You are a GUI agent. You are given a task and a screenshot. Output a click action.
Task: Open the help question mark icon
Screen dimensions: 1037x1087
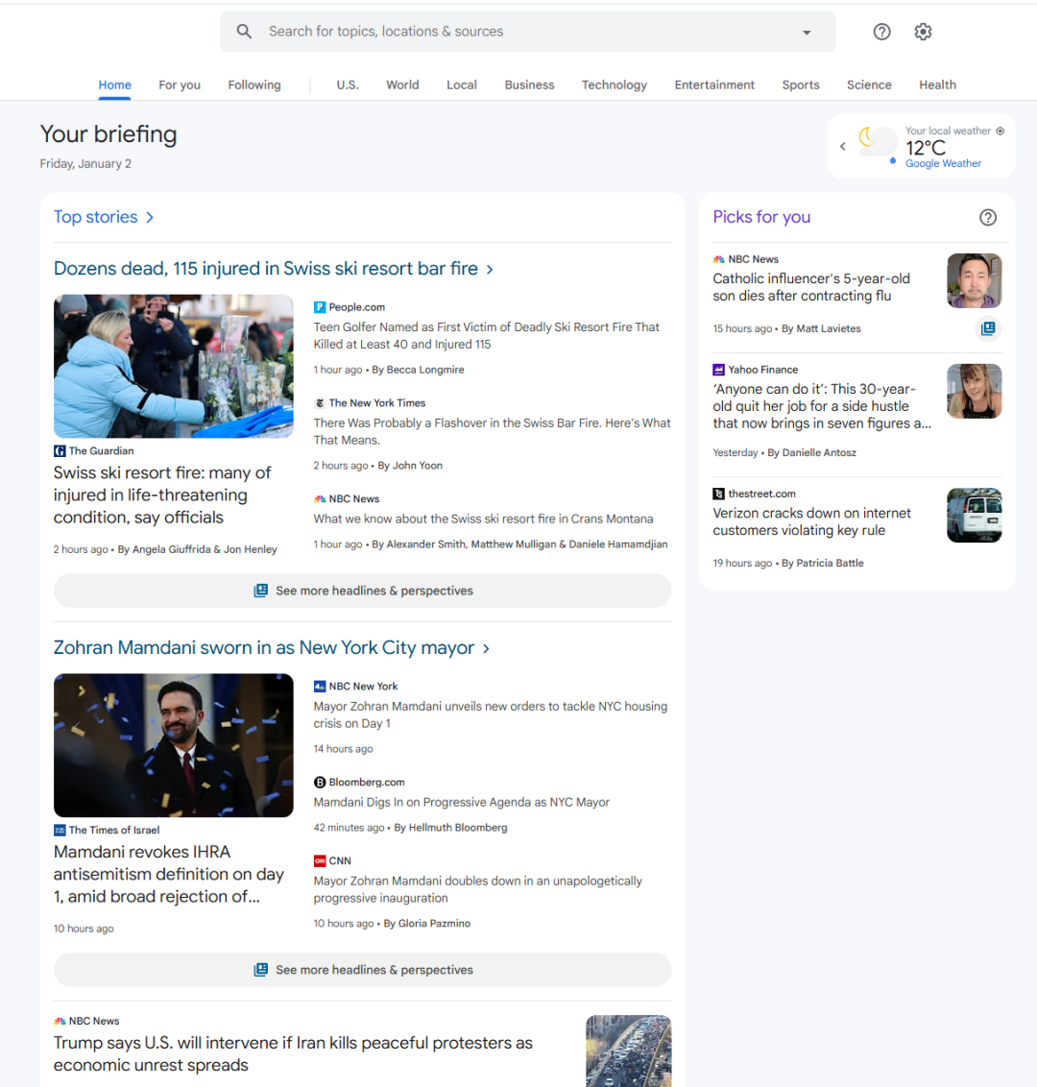coord(881,32)
